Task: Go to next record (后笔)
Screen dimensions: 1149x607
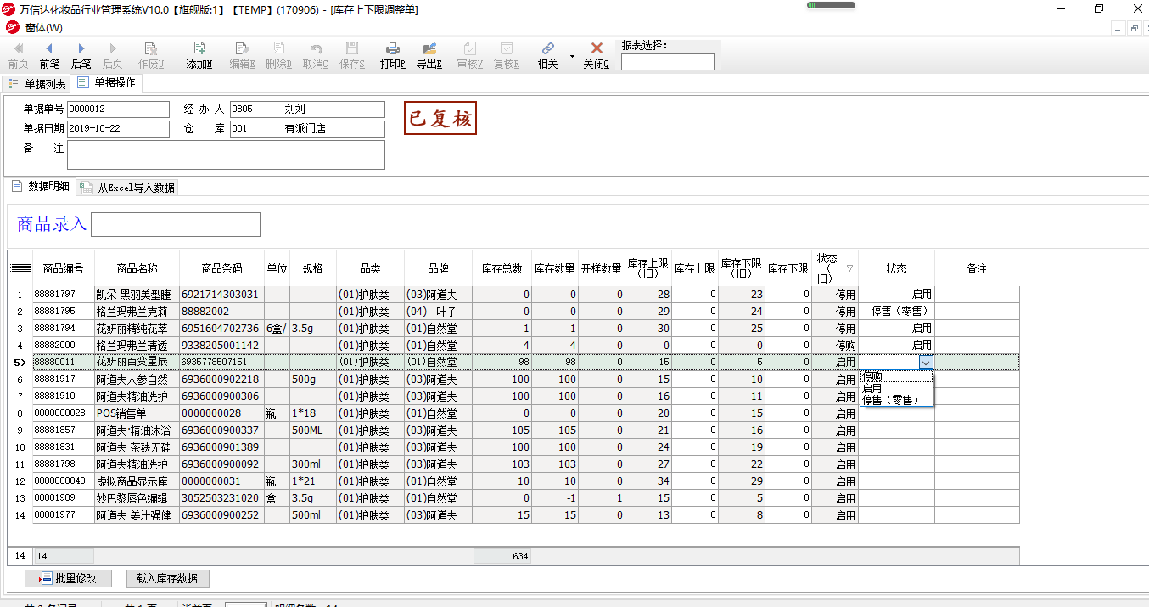Action: [x=81, y=56]
